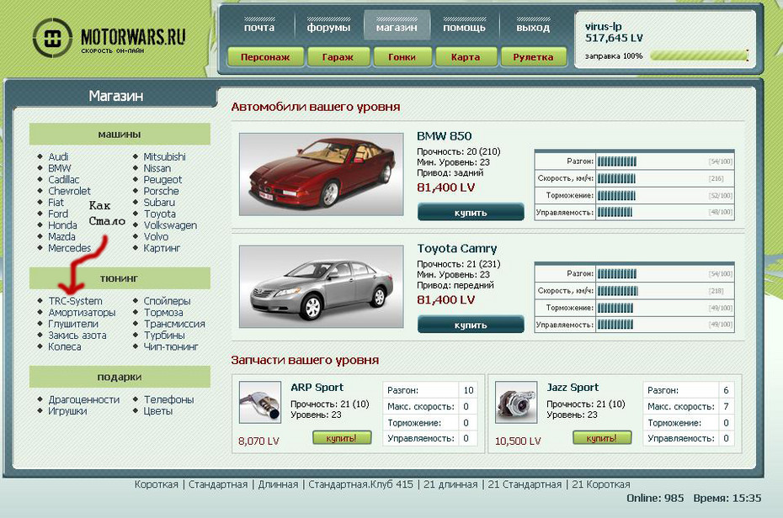Browse Peugeot cars
This screenshot has height=518, width=783.
[162, 179]
